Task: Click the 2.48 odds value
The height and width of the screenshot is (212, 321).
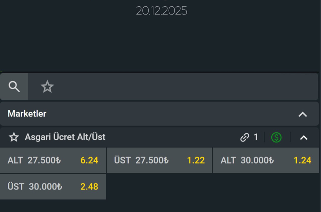Action: point(89,187)
